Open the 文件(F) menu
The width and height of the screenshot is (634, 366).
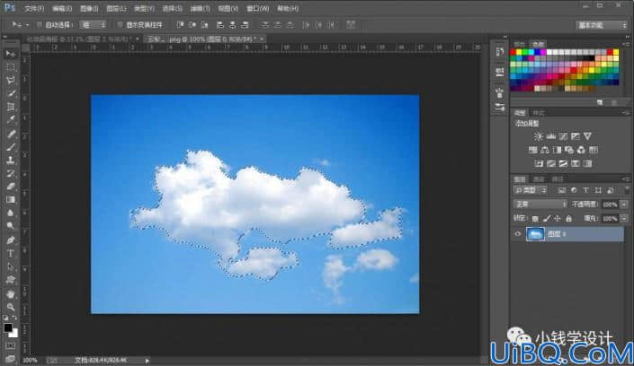pyautogui.click(x=34, y=8)
